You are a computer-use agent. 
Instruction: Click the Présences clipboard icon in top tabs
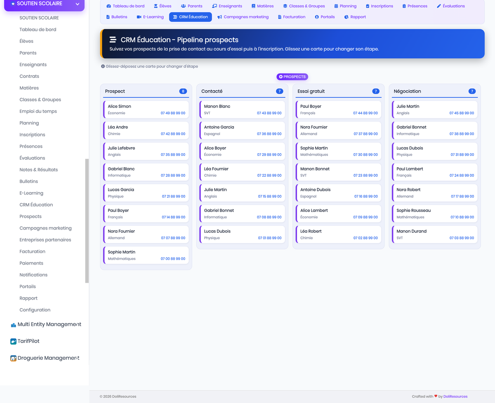click(x=404, y=6)
